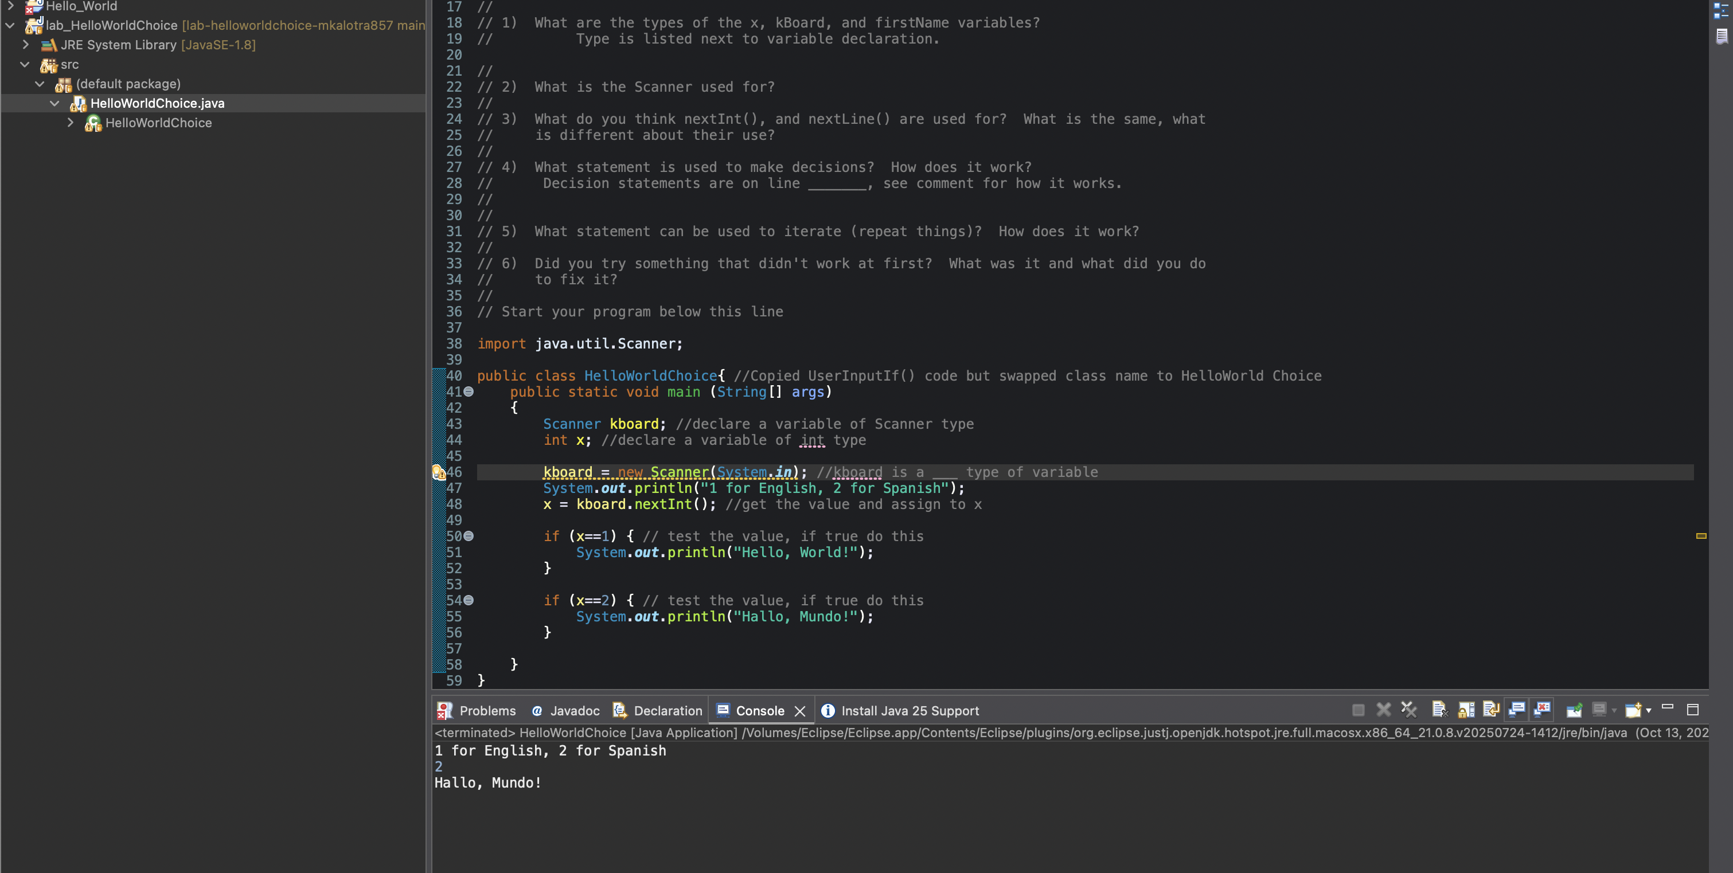
Task: Click the Pin Console icon
Action: tap(1574, 710)
